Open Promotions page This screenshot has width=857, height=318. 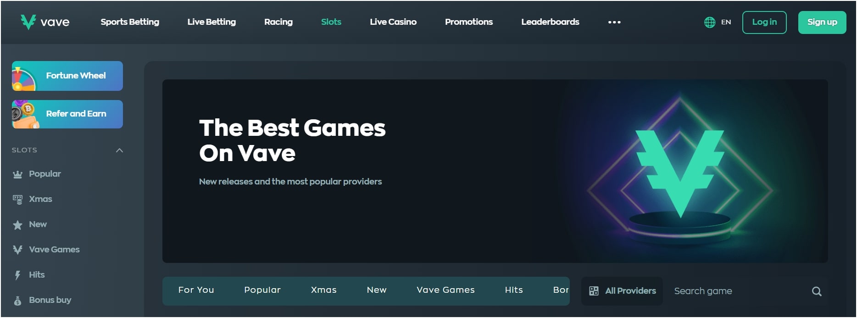point(469,22)
